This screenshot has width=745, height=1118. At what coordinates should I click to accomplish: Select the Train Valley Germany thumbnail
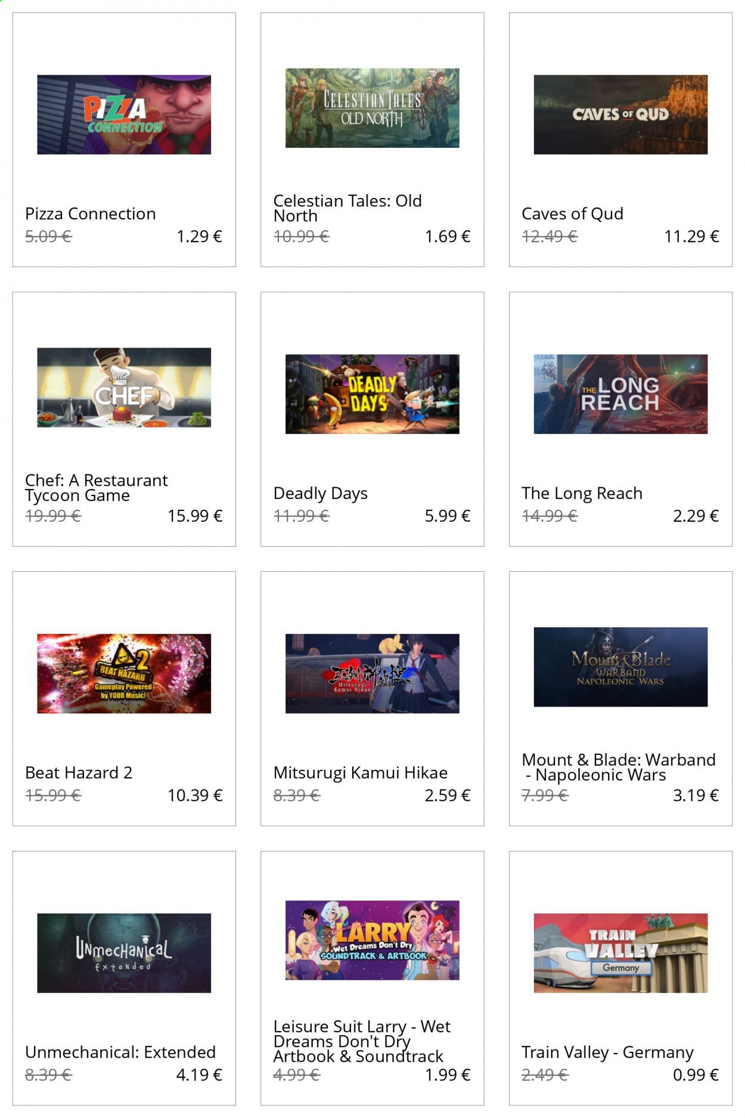coord(620,953)
